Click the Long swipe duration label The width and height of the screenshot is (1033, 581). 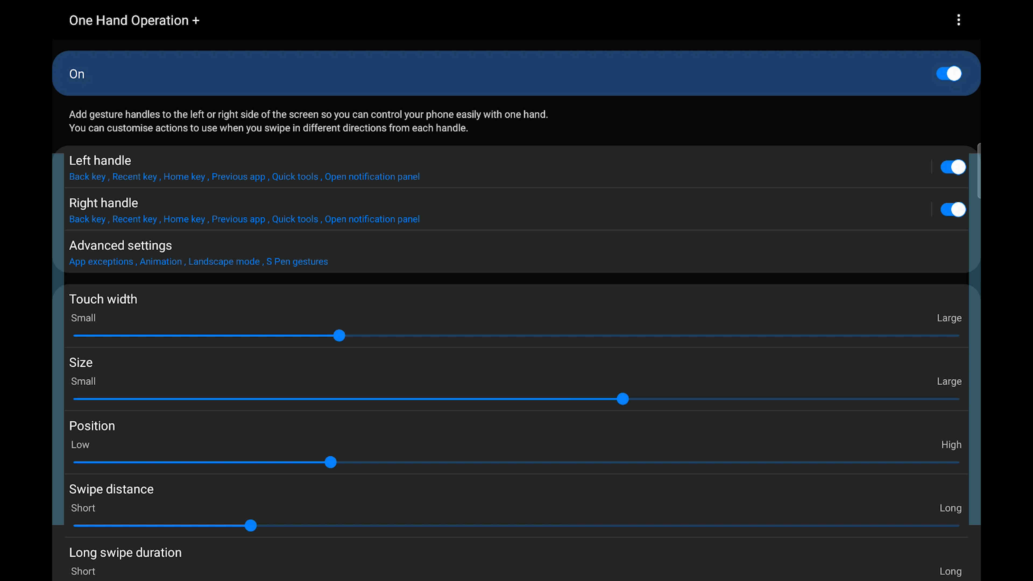coord(125,552)
